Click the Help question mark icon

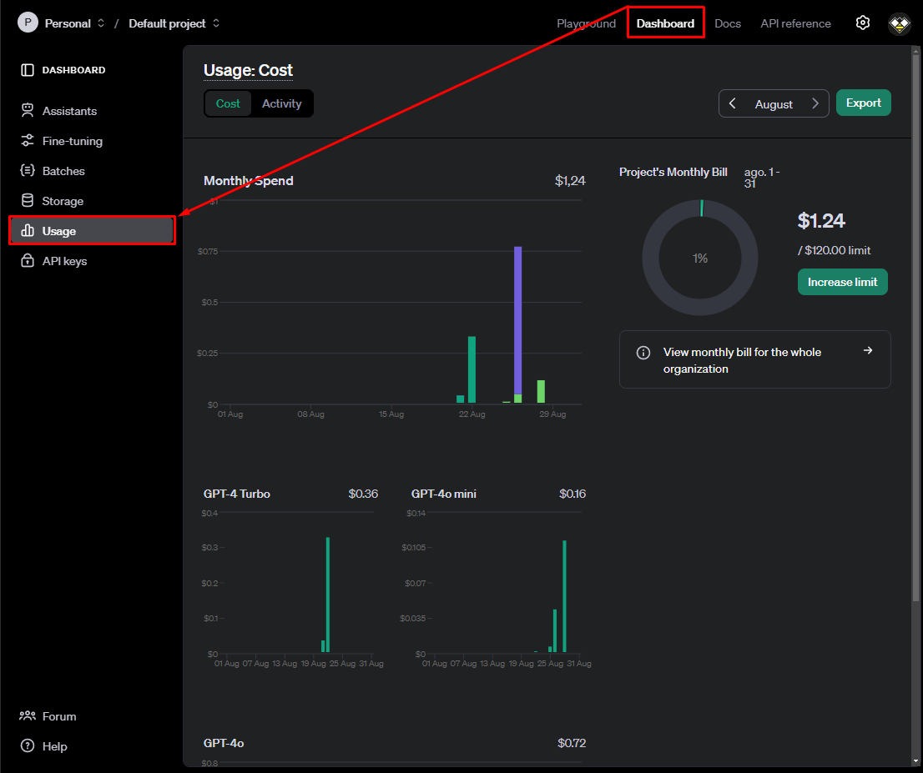click(27, 746)
